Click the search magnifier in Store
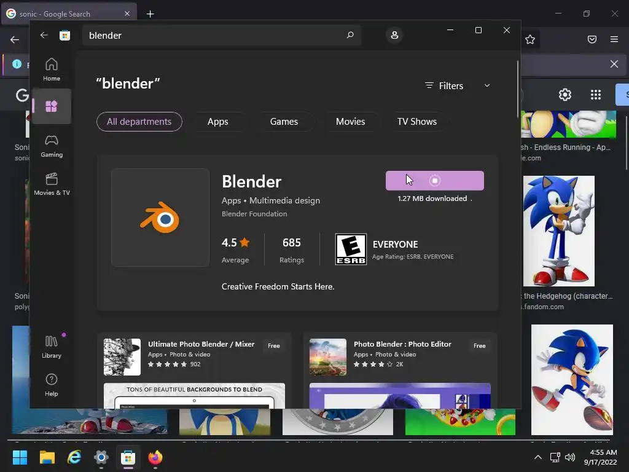 click(350, 35)
